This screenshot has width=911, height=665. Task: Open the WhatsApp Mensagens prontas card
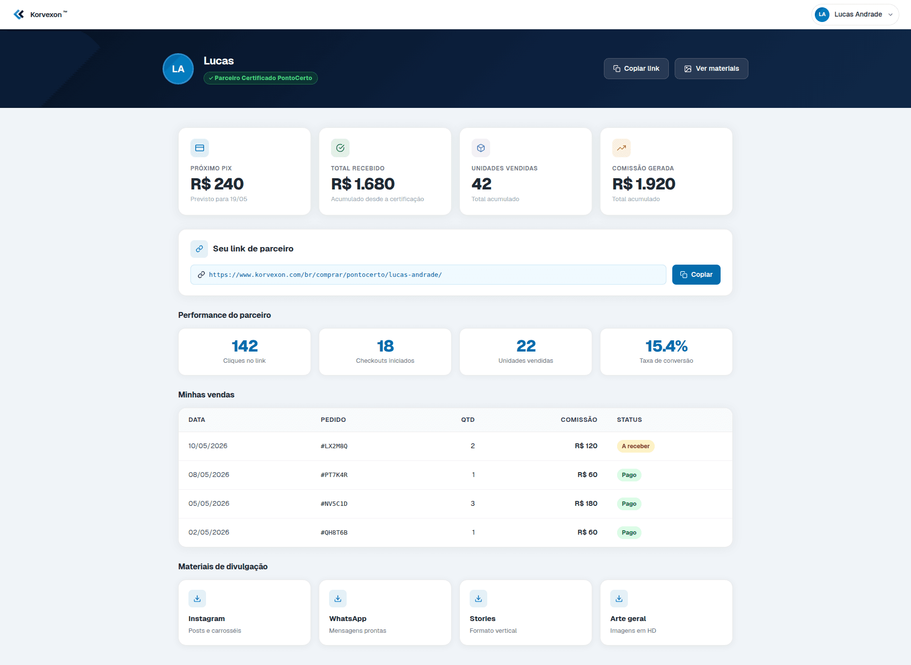tap(385, 612)
